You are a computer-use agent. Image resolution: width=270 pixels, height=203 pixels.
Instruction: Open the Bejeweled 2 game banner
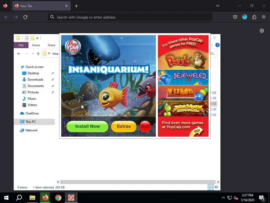(x=183, y=77)
